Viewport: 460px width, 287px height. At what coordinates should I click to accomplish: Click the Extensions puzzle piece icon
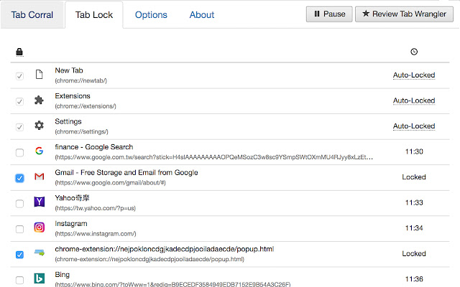(x=40, y=100)
